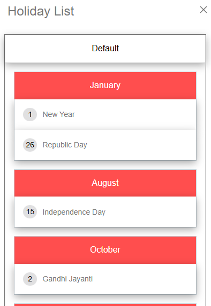Screen dimensions: 211x306
Task: Click the August holiday card
Action: click(x=105, y=199)
